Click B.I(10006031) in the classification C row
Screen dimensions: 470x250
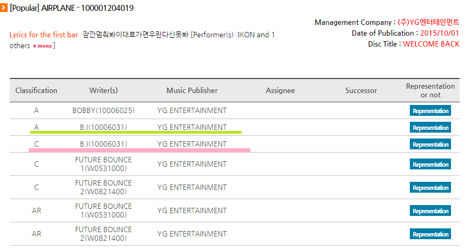104,144
